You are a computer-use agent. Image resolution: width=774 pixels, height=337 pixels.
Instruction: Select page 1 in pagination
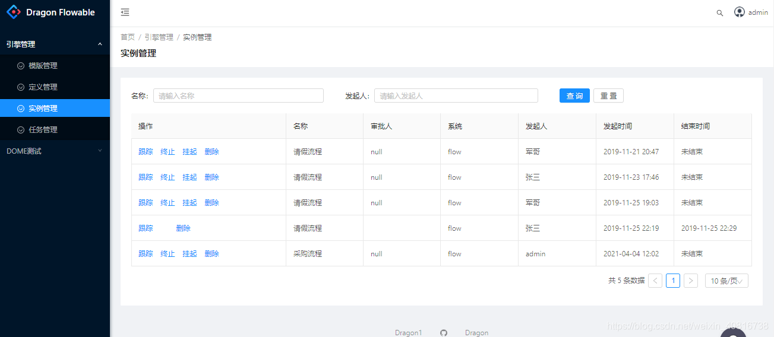[x=673, y=281]
